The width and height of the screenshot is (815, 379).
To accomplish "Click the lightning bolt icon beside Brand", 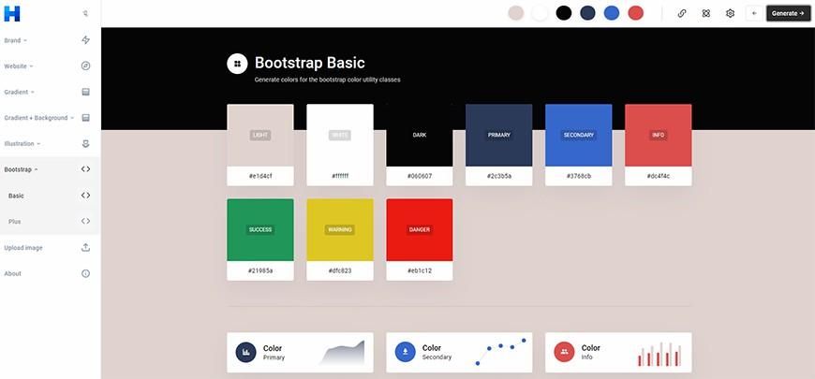I will click(x=86, y=40).
